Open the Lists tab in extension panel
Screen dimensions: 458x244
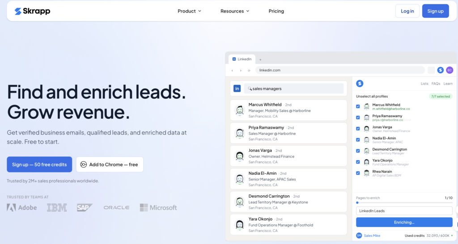pos(424,84)
